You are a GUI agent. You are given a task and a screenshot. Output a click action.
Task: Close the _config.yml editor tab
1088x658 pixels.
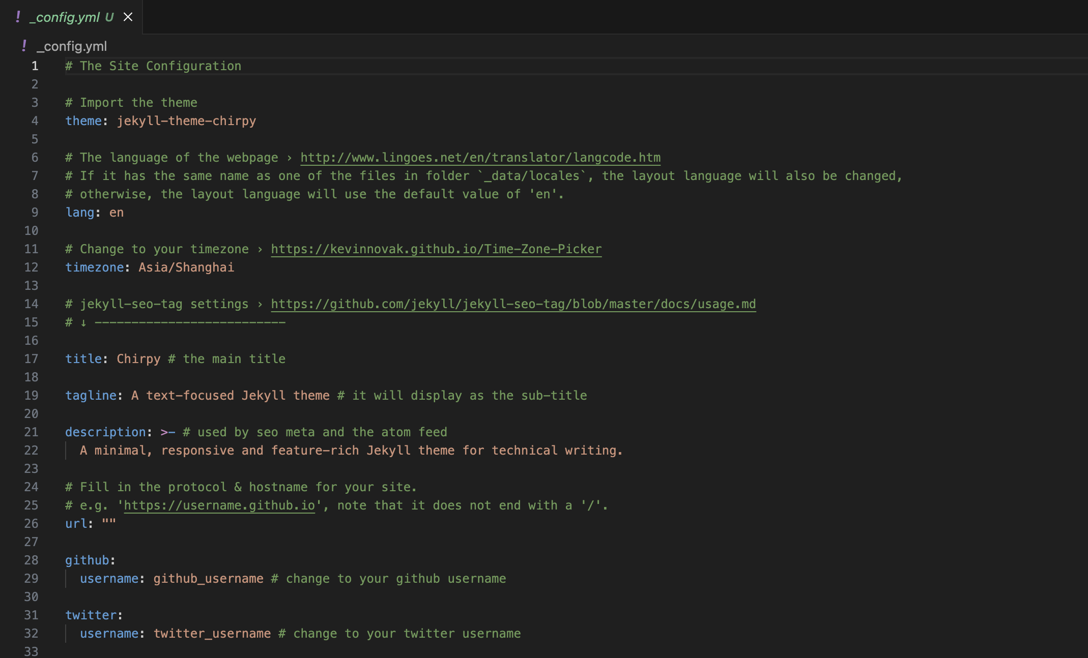point(128,17)
